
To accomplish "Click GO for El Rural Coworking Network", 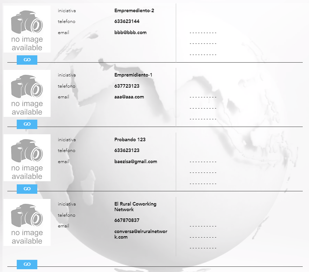I will (x=27, y=264).
